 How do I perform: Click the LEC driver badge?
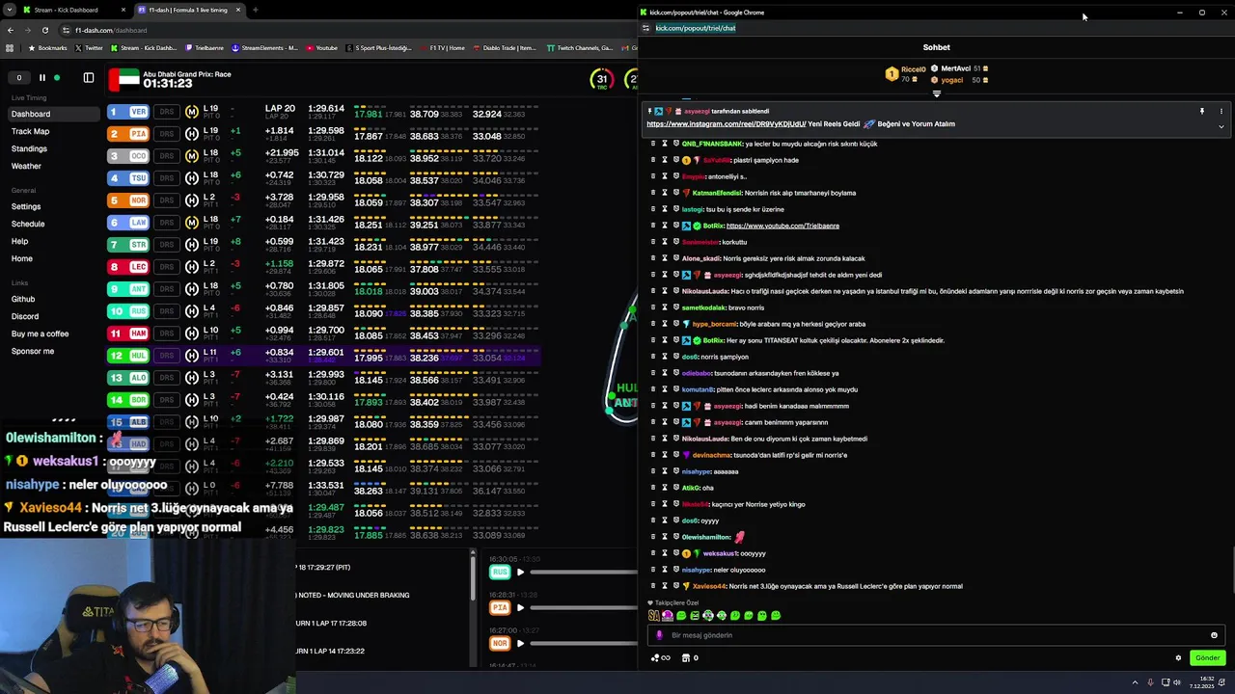tap(128, 267)
